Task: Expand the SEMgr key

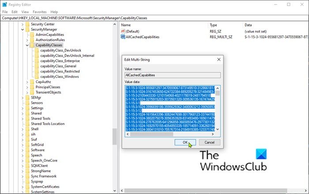Action: tap(23, 98)
